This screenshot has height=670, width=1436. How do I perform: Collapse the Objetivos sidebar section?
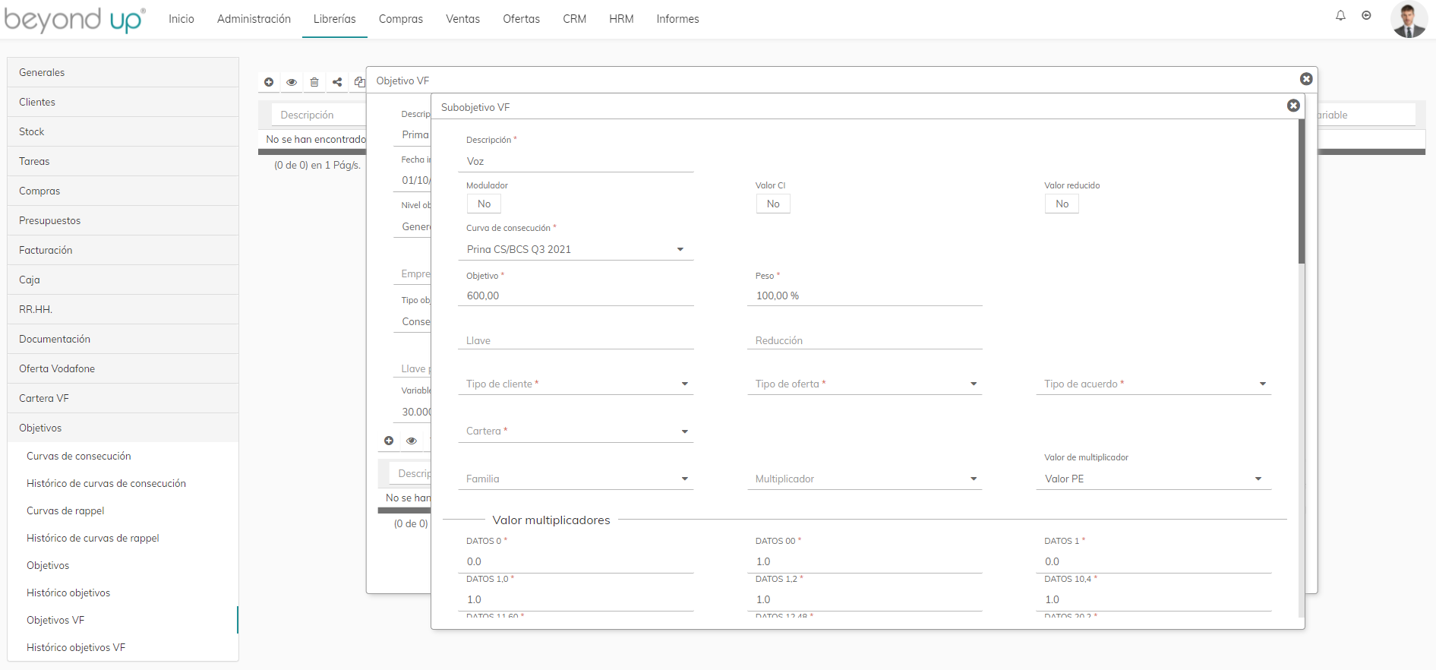pyautogui.click(x=123, y=428)
